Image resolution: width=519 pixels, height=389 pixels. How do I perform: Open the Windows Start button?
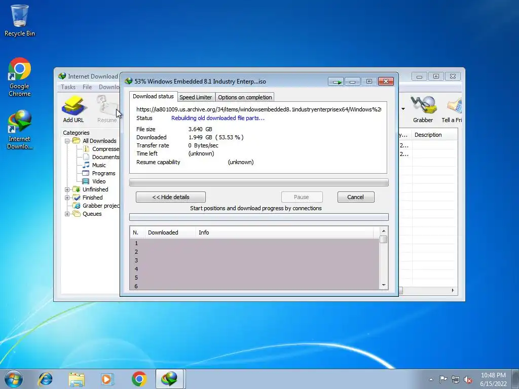(x=14, y=379)
